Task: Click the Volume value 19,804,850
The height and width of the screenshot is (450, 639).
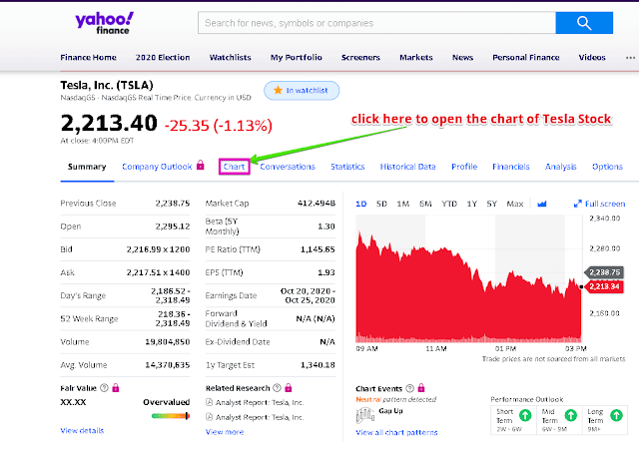Action: pos(168,341)
